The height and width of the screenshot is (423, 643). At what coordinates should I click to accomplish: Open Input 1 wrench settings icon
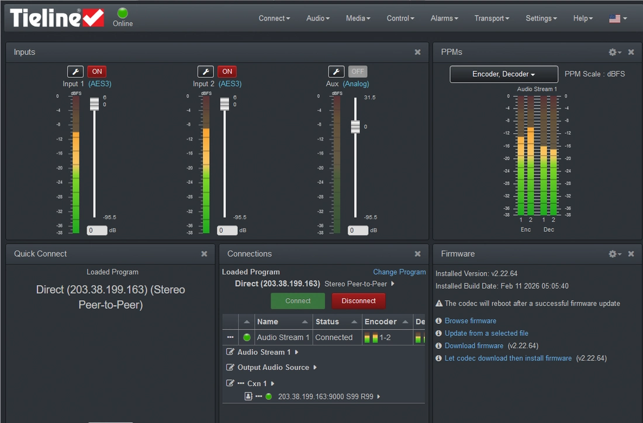click(x=75, y=72)
